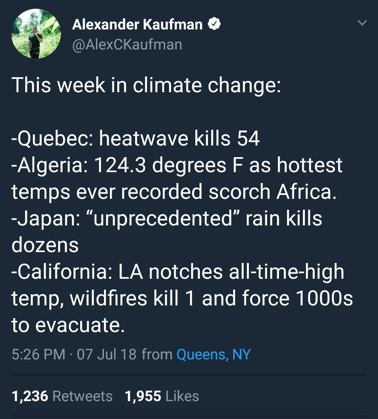The height and width of the screenshot is (419, 378).
Task: Click the 5:26 PM timestamp
Action: point(38,354)
